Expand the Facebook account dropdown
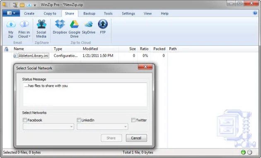Viewport: 261px width, 158px height. [48, 126]
